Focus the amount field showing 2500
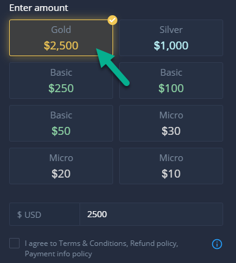 tap(151, 214)
